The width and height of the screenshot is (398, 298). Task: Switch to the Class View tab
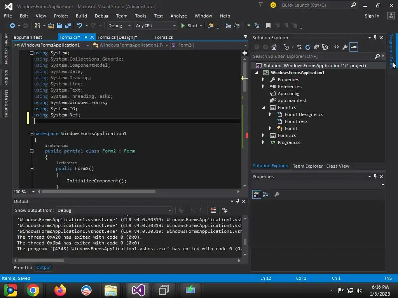(338, 166)
